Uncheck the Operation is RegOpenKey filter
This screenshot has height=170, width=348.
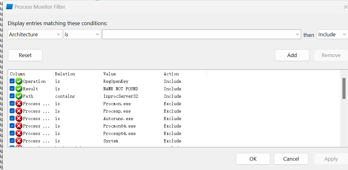pyautogui.click(x=12, y=81)
